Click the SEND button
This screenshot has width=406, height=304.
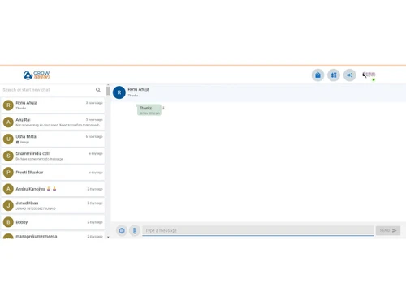(388, 230)
